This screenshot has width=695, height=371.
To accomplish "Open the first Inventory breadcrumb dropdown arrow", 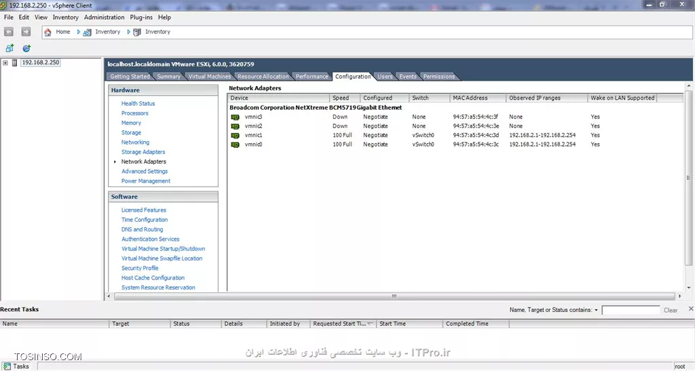I will point(79,32).
